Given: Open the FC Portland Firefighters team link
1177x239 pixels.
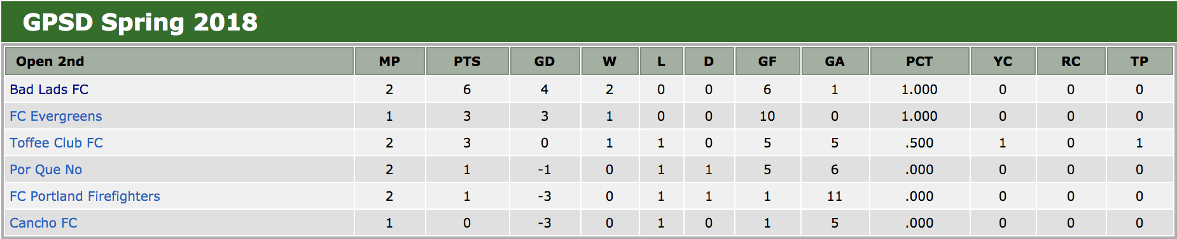Looking at the screenshot, I should pyautogui.click(x=85, y=196).
